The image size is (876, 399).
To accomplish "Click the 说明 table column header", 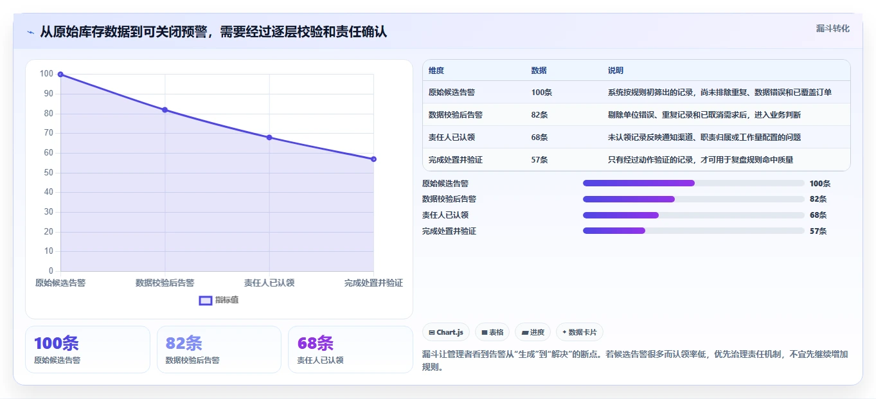I will coord(616,71).
